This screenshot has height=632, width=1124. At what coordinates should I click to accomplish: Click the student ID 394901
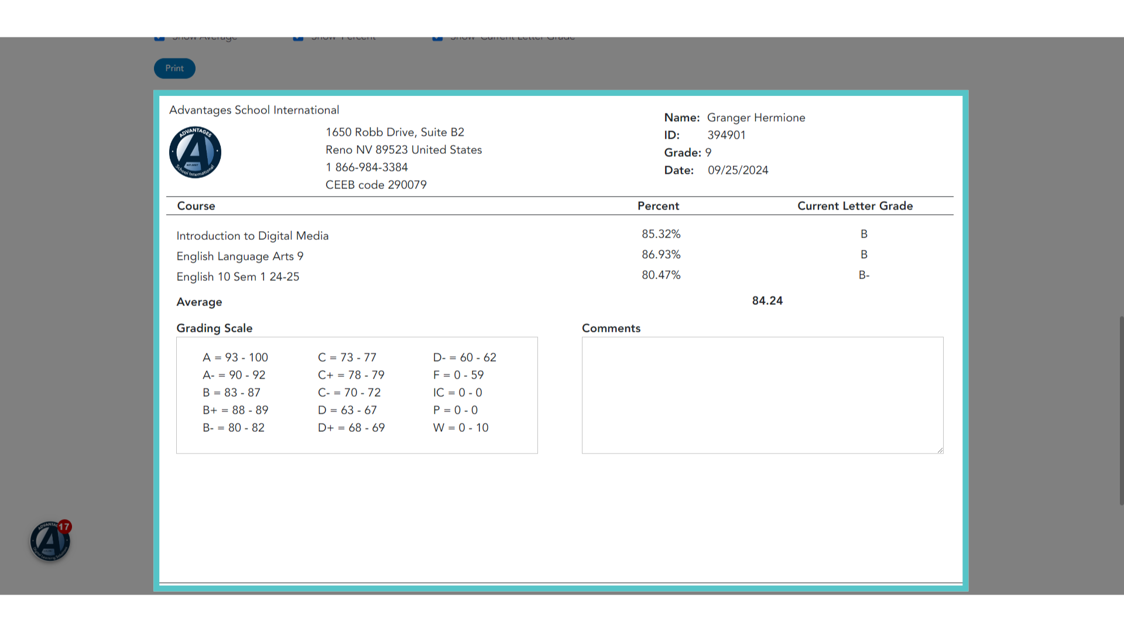point(727,135)
